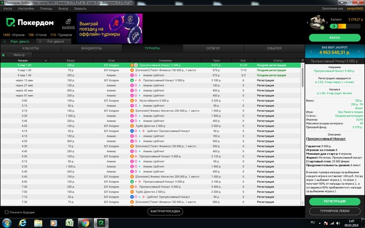Screen dimensions: 365x228
Task: Click БЫСТРАЯ ПОСАДКА button
Action: pyautogui.click(x=165, y=211)
